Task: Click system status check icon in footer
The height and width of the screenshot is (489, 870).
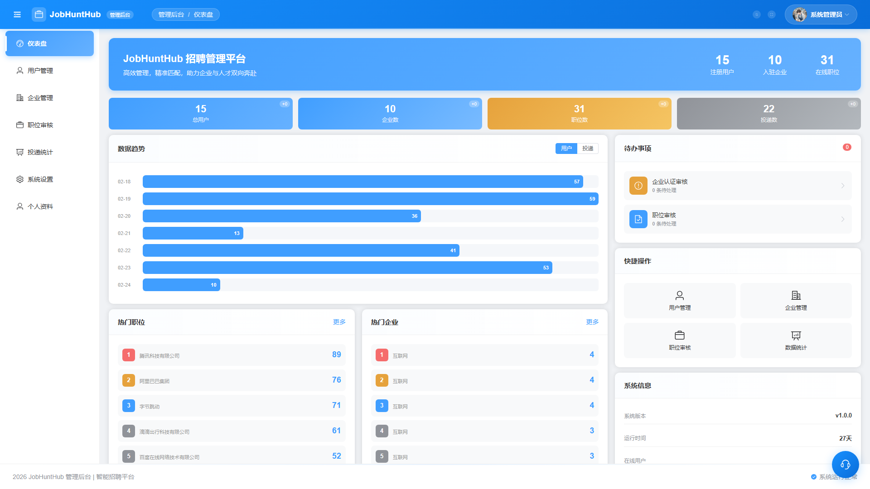Action: click(x=814, y=477)
